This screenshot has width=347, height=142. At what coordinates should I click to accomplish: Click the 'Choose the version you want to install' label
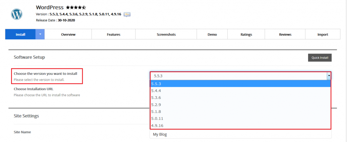click(x=45, y=74)
